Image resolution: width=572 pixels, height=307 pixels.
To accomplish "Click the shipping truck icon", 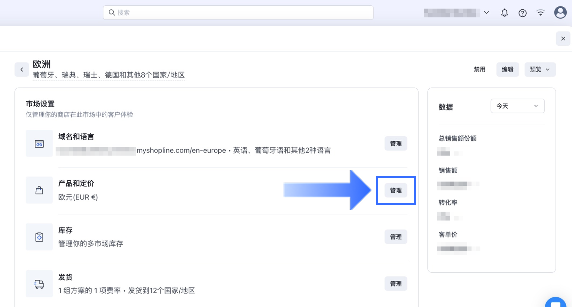I will 39,284.
